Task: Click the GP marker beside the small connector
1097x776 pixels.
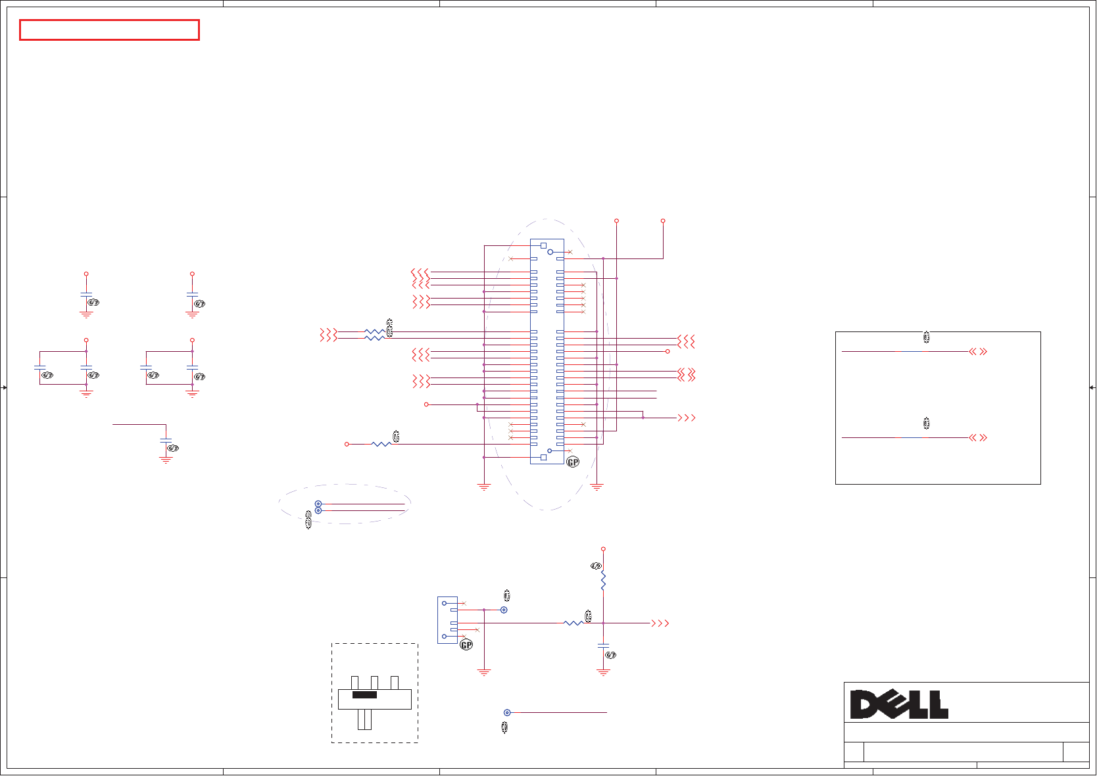Action: 466,645
